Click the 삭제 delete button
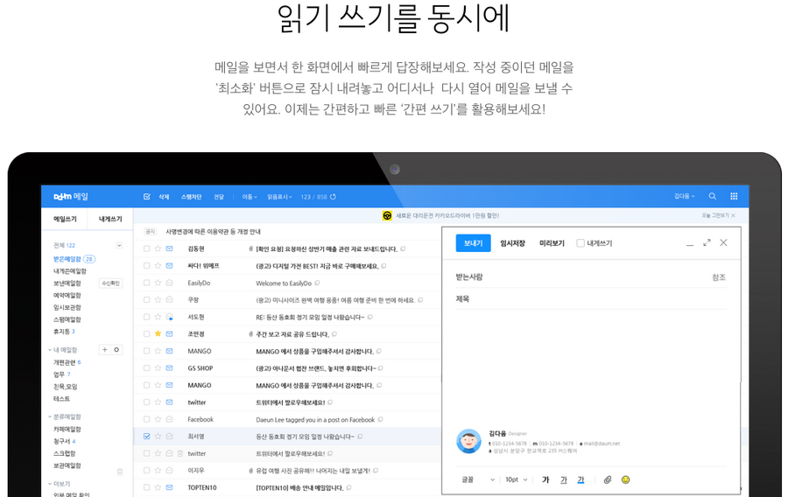Viewport: 788px width, 497px height. (164, 197)
